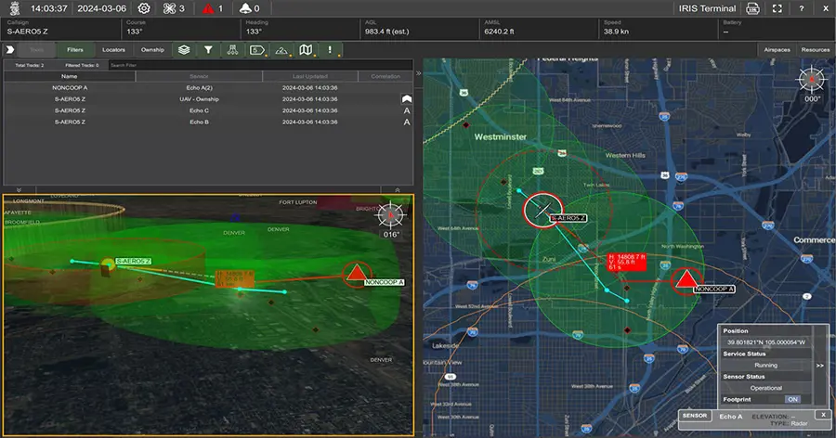Select the red NONCOOP A triangle on 2D map

(686, 279)
